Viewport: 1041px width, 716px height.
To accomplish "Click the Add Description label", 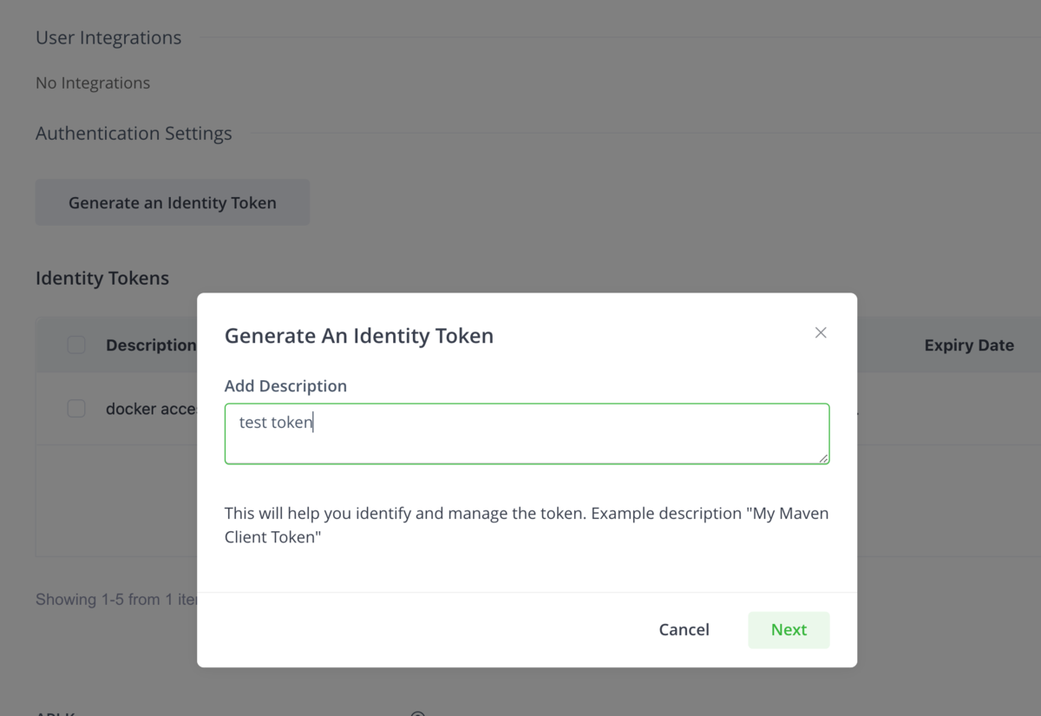I will [x=285, y=386].
